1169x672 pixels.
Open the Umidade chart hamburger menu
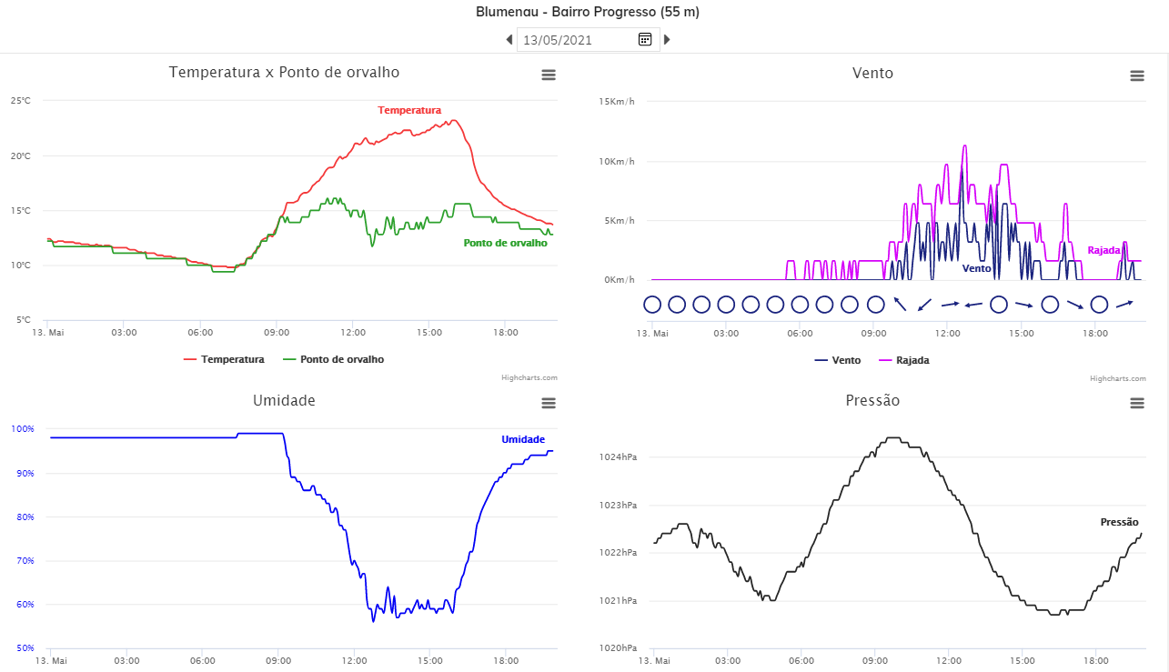tap(549, 403)
